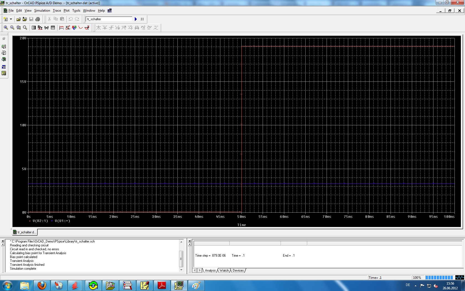The height and width of the screenshot is (291, 465).
Task: Run simulation with blue play button
Action: point(136,19)
